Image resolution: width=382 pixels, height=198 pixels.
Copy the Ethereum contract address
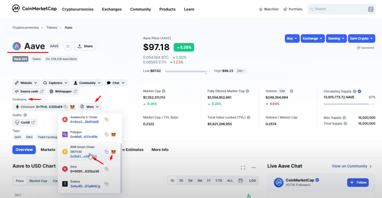coord(66,107)
